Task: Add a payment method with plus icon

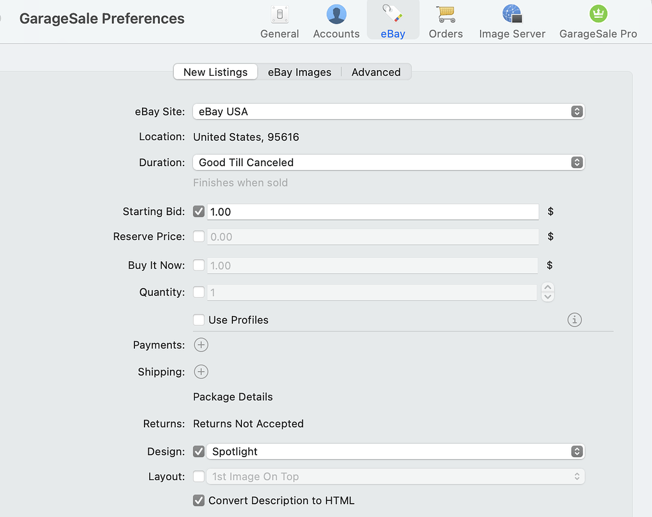Action: click(x=201, y=345)
